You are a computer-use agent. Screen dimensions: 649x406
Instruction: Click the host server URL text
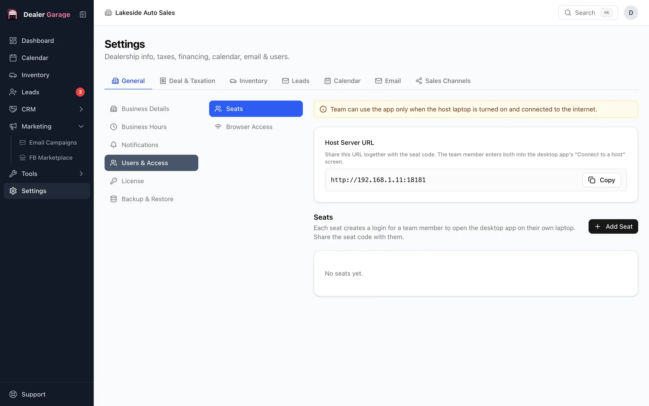[378, 180]
